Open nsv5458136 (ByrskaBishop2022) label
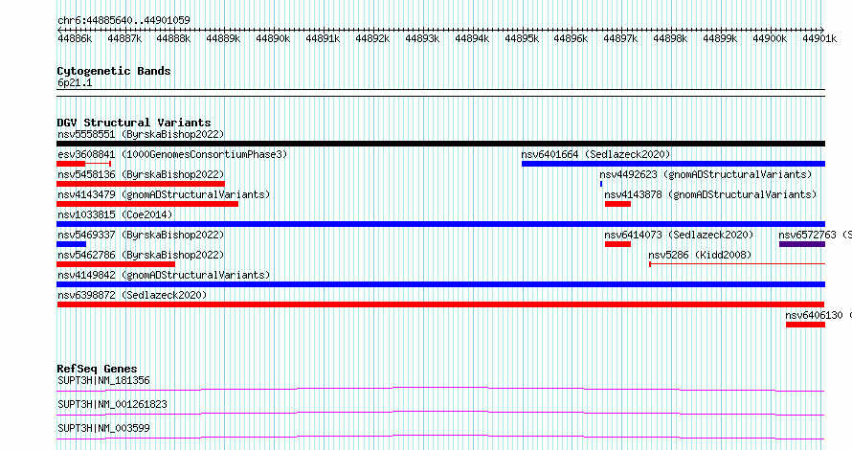Image resolution: width=852 pixels, height=450 pixels. (x=141, y=174)
